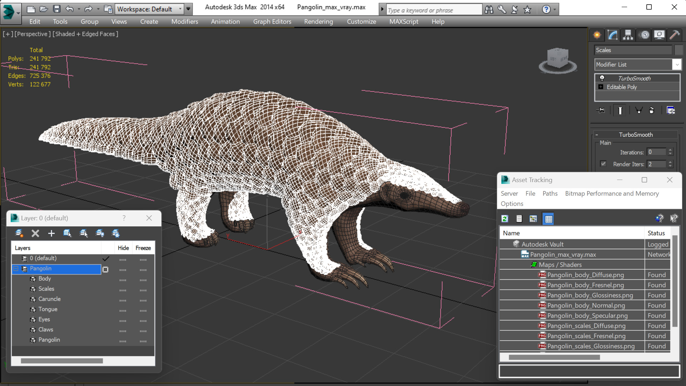This screenshot has width=686, height=386.
Task: Click Delete layer X icon
Action: (x=35, y=233)
